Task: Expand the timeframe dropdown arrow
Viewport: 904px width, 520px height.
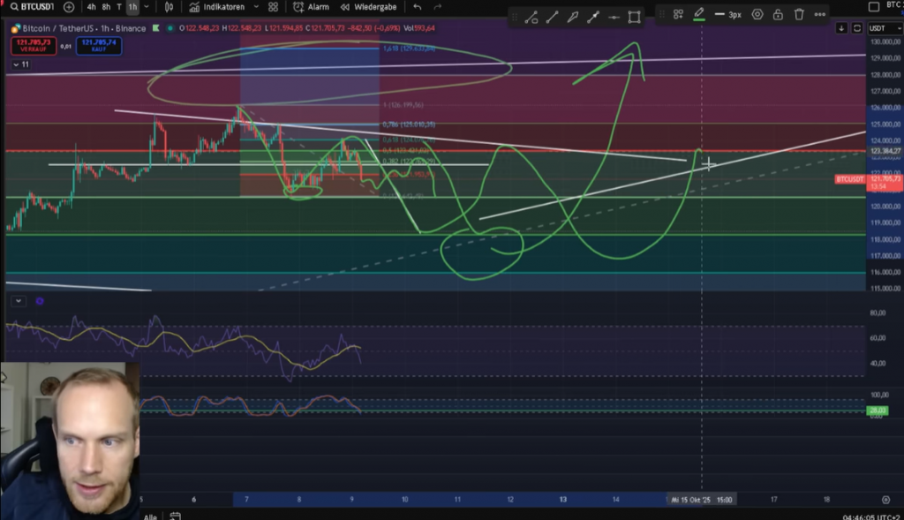Action: click(x=147, y=7)
